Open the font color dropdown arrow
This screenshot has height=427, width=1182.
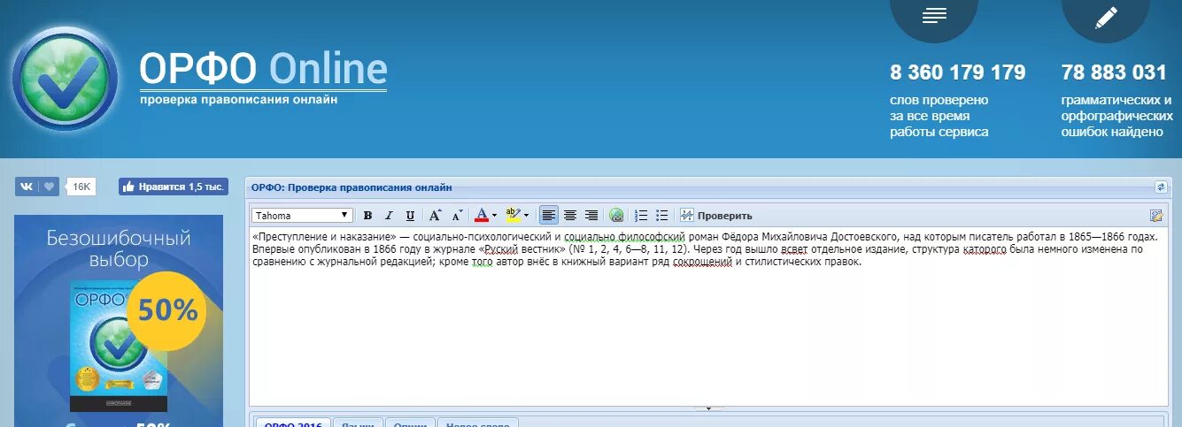pyautogui.click(x=495, y=215)
